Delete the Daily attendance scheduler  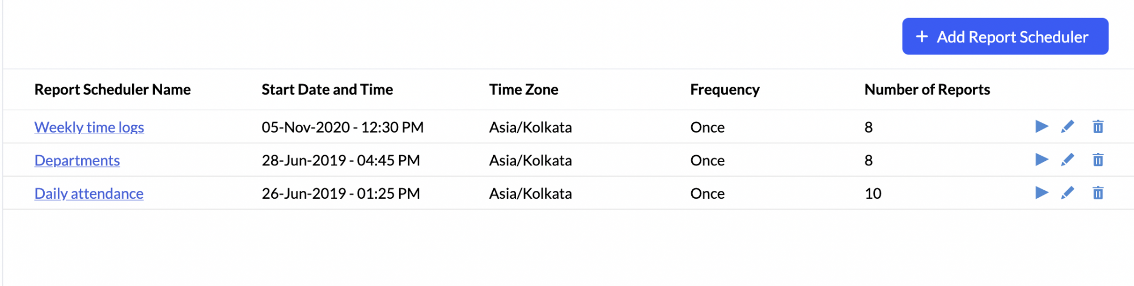(1098, 193)
